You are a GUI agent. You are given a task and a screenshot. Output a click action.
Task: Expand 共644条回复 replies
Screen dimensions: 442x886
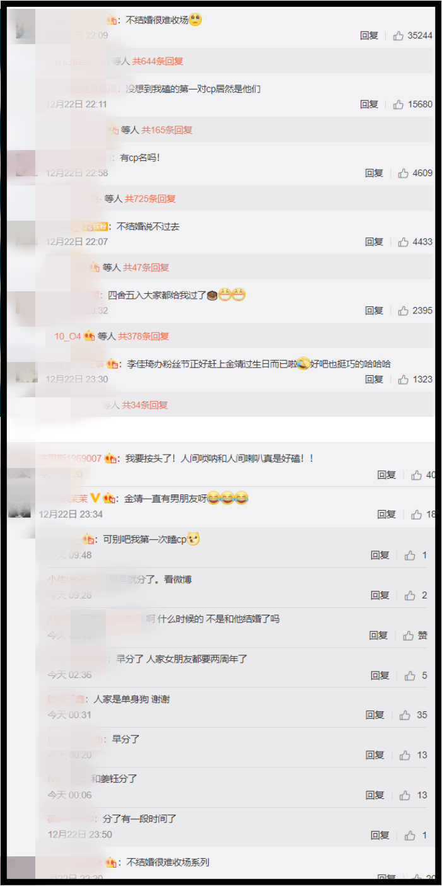pyautogui.click(x=158, y=61)
